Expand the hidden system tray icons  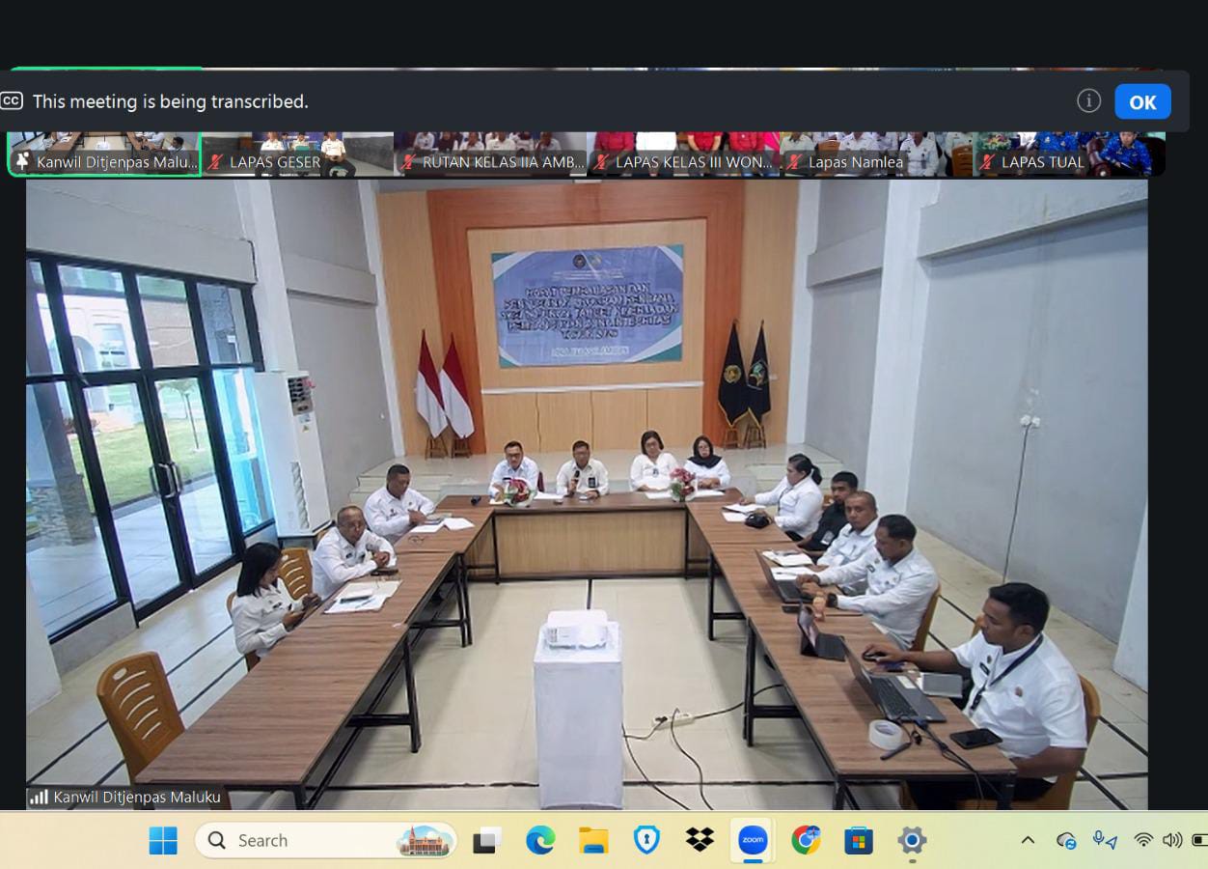pos(1028,840)
